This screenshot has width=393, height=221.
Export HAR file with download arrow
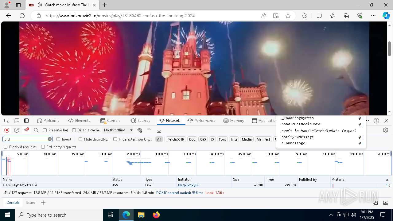(x=159, y=130)
